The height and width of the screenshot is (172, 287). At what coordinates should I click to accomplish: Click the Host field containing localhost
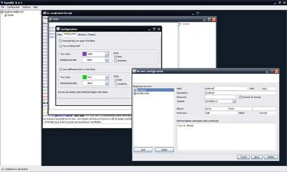[226, 88]
